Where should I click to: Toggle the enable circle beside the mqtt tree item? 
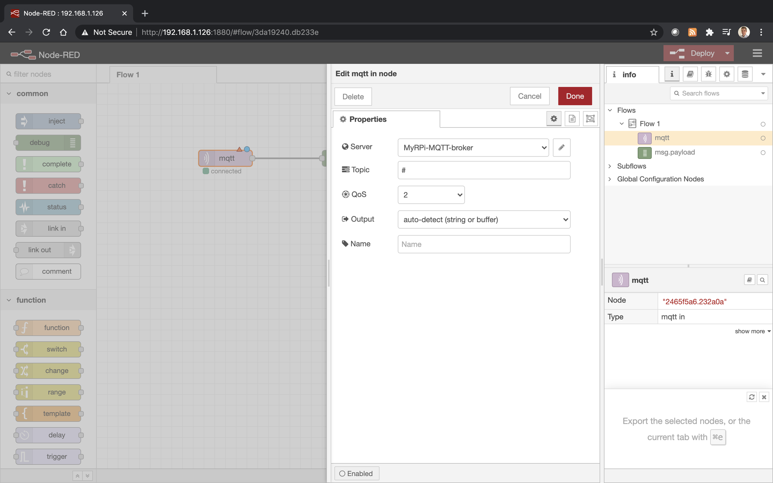[763, 138]
